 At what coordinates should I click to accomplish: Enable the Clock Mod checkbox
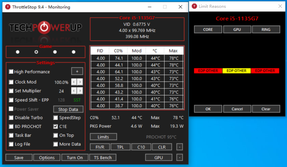click(x=11, y=82)
